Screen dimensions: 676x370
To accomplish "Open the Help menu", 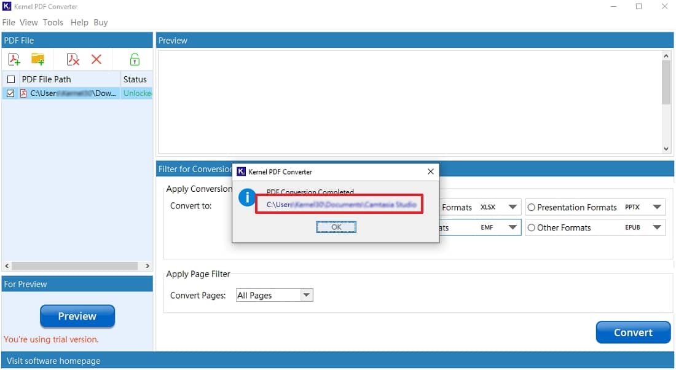I will (79, 22).
